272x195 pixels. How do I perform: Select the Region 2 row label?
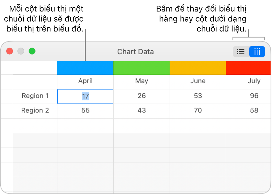(x=35, y=110)
